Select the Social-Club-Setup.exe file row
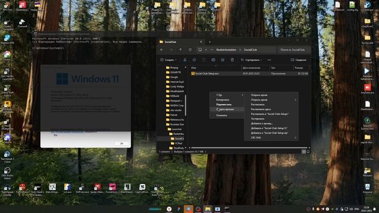Viewport: 379px width, 213px height. tap(249, 73)
